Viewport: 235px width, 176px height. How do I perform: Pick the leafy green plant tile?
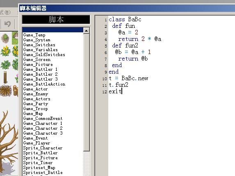6,65
